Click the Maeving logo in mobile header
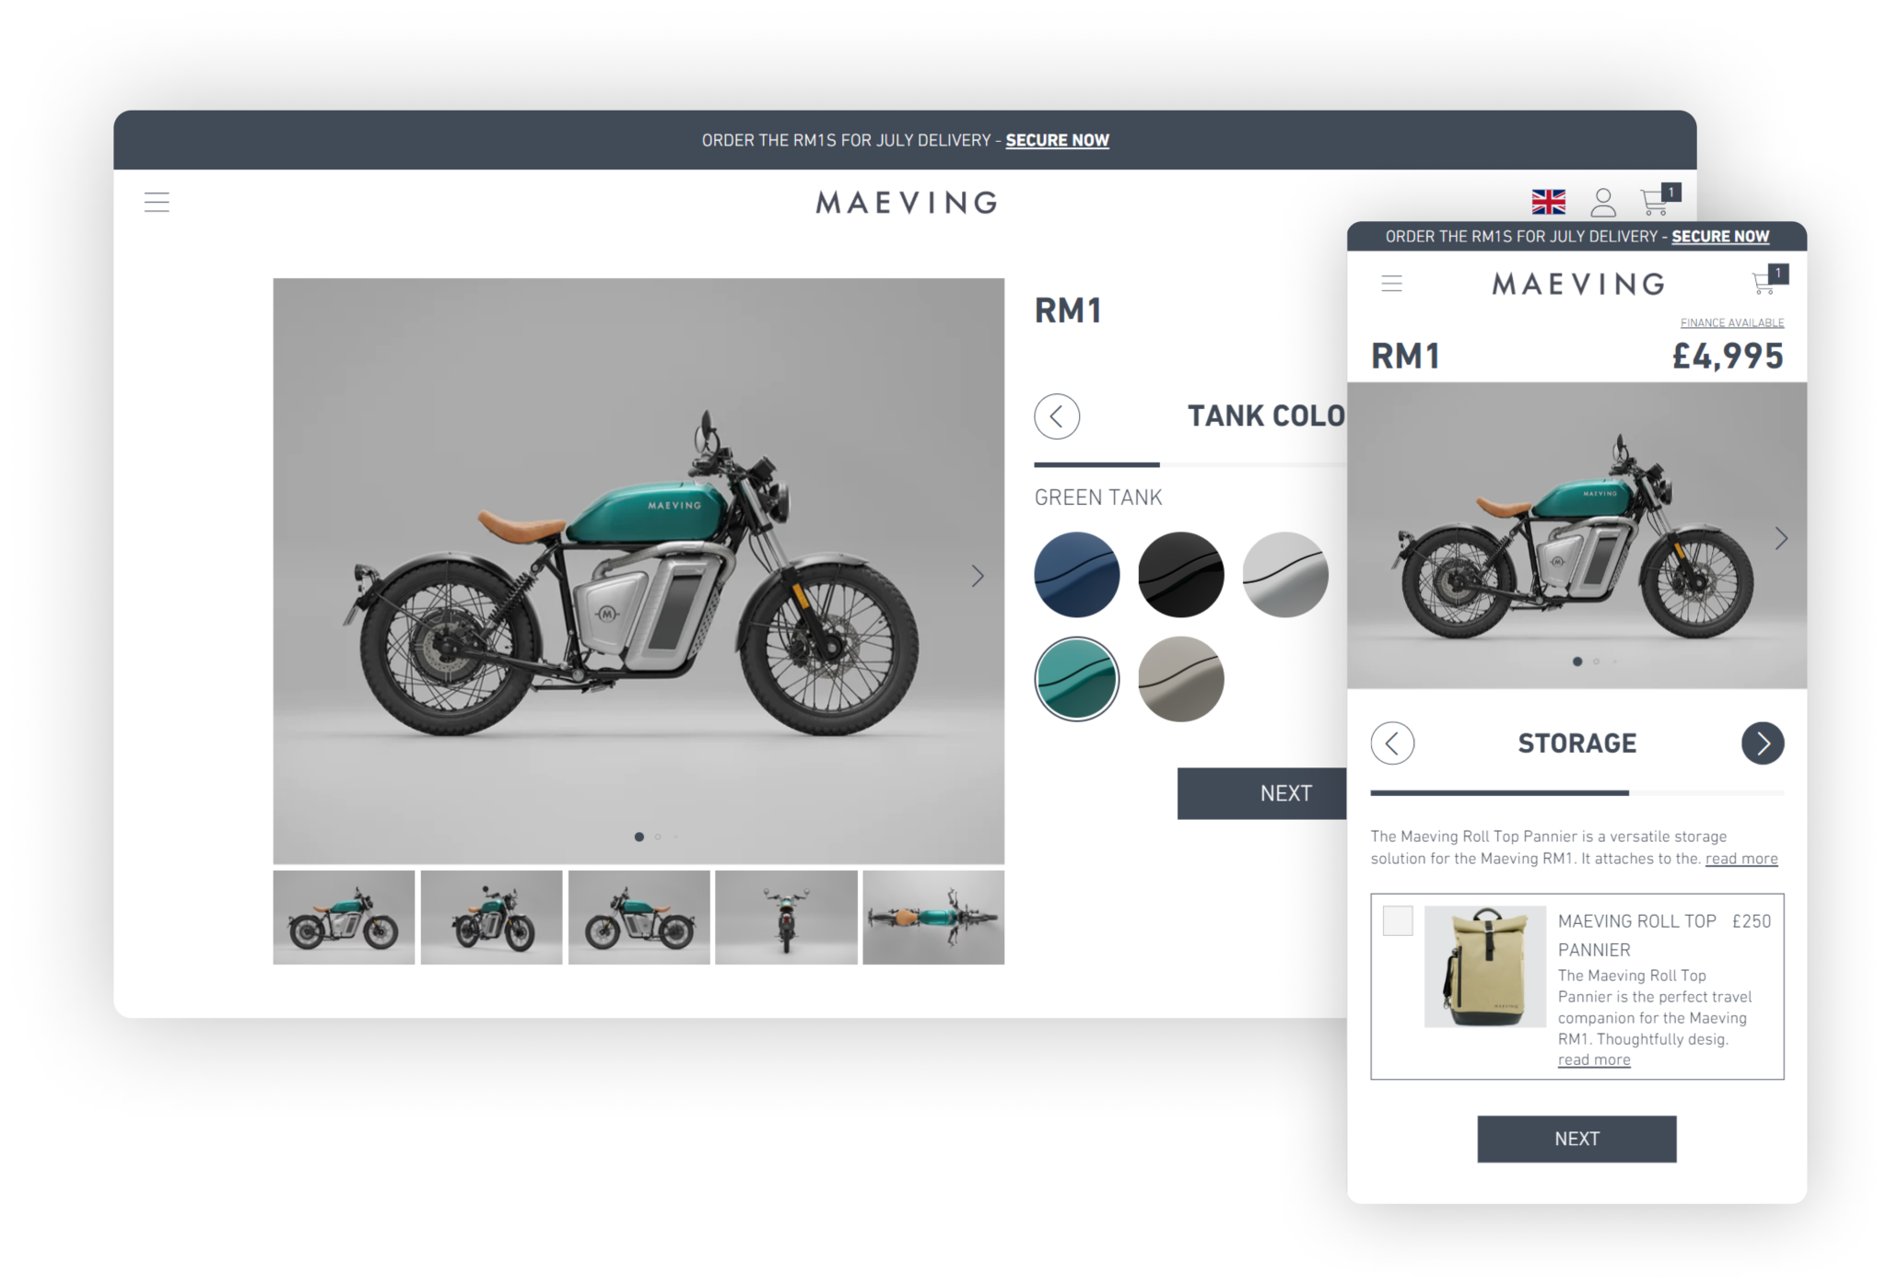This screenshot has width=1887, height=1287. click(1578, 284)
